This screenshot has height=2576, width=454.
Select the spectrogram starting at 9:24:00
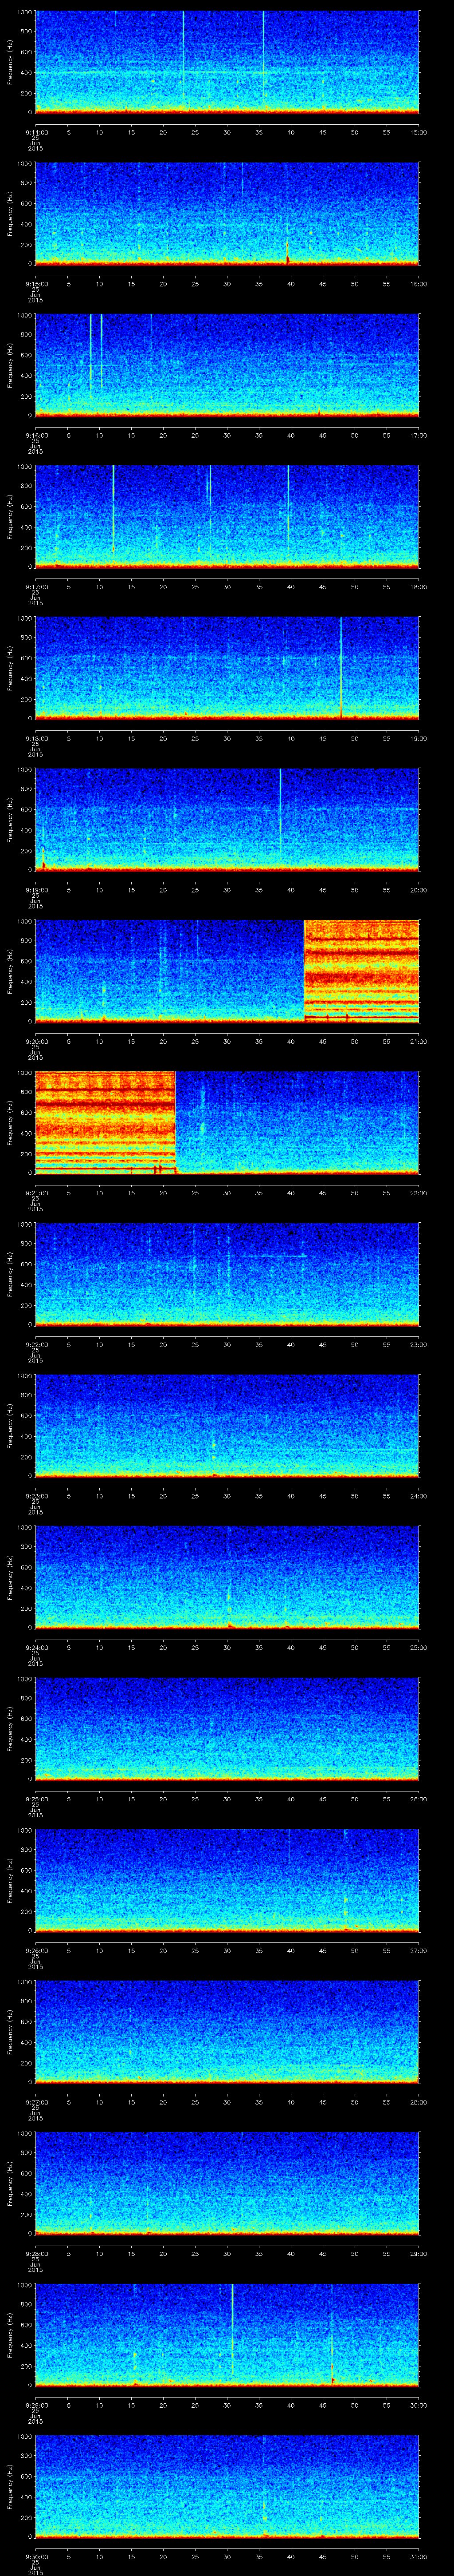(227, 1577)
